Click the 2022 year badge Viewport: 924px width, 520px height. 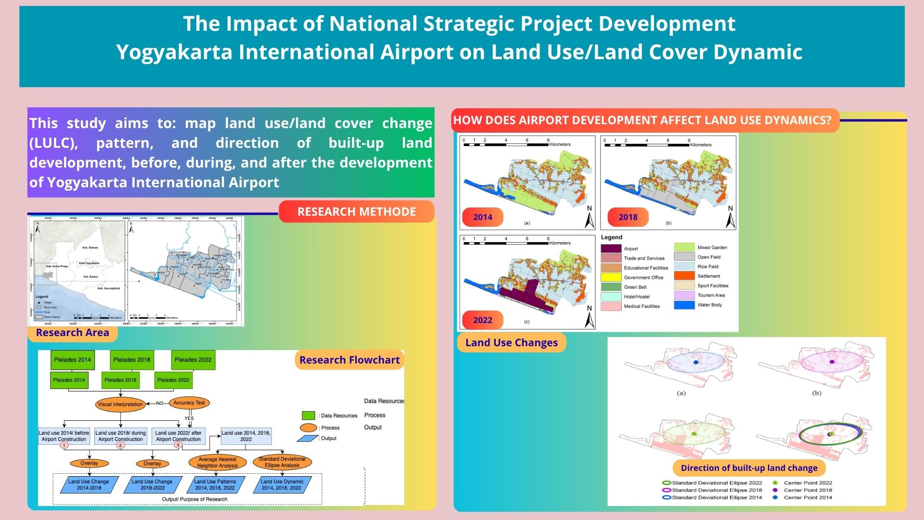click(482, 320)
